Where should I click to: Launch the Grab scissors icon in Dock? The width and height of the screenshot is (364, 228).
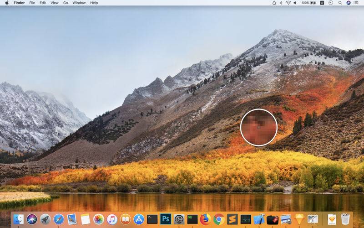click(x=313, y=219)
